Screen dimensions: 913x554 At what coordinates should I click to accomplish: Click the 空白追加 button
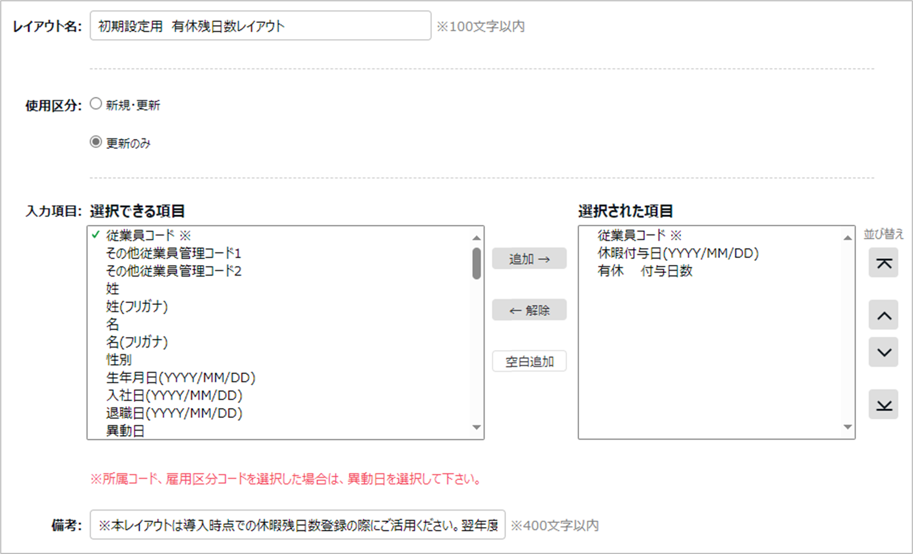pyautogui.click(x=529, y=362)
